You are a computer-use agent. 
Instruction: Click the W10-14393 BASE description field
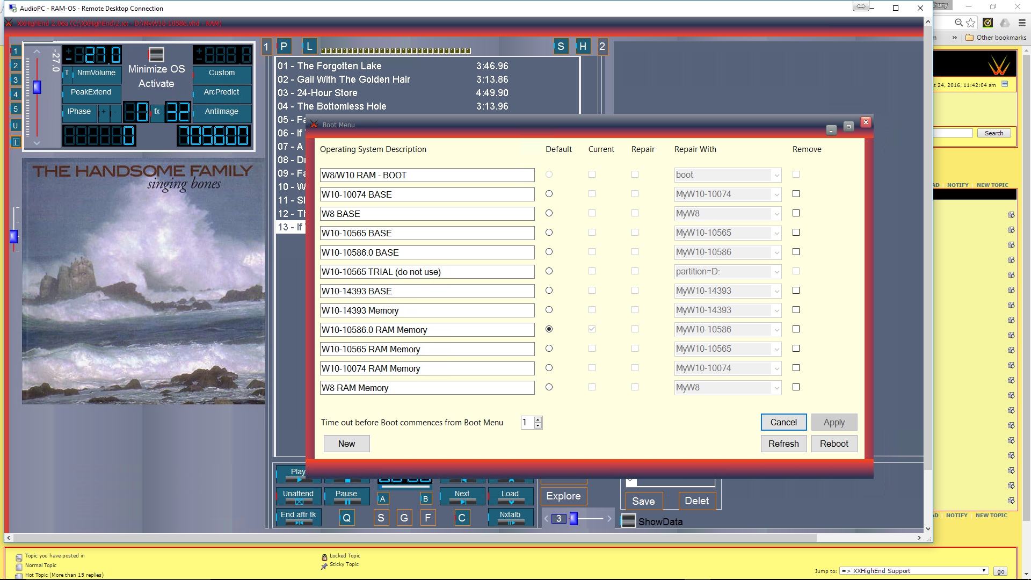[x=427, y=291]
